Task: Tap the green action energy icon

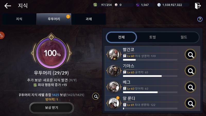Action: (95, 5)
